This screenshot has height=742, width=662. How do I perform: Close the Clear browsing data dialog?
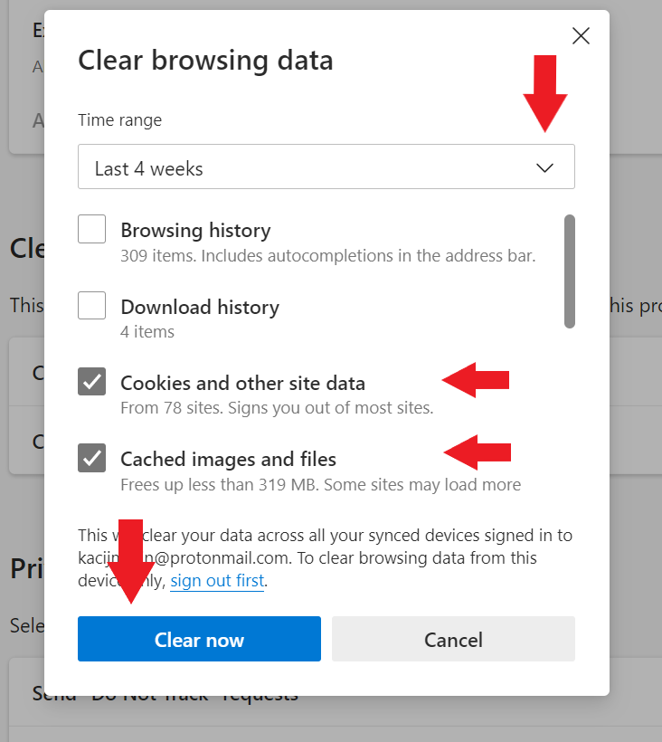[x=580, y=35]
